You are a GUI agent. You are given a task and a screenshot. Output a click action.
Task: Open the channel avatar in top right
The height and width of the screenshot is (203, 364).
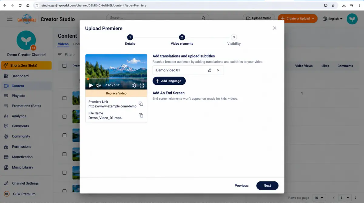click(352, 19)
